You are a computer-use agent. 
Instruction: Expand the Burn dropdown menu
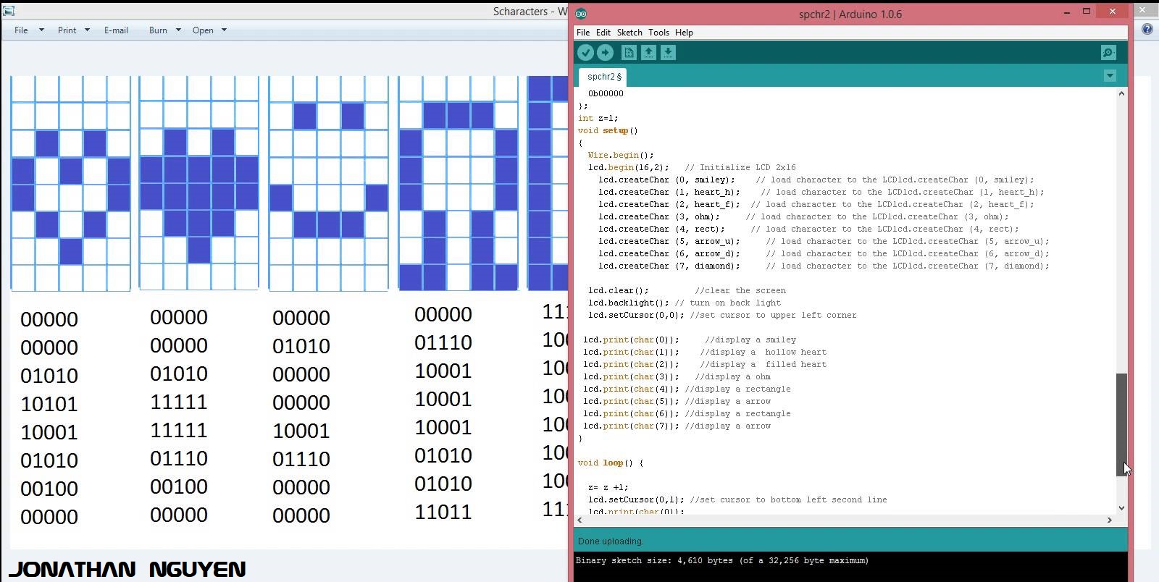(164, 30)
